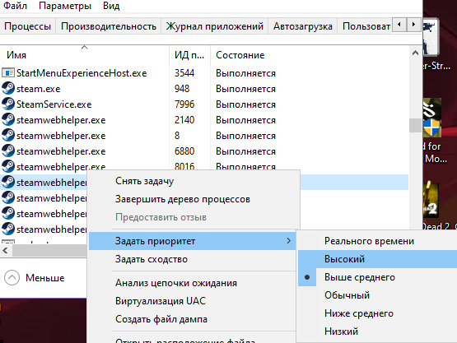457x343 pixels.
Task: Click the horizontal scrollbar thumb
Action: coord(49,250)
